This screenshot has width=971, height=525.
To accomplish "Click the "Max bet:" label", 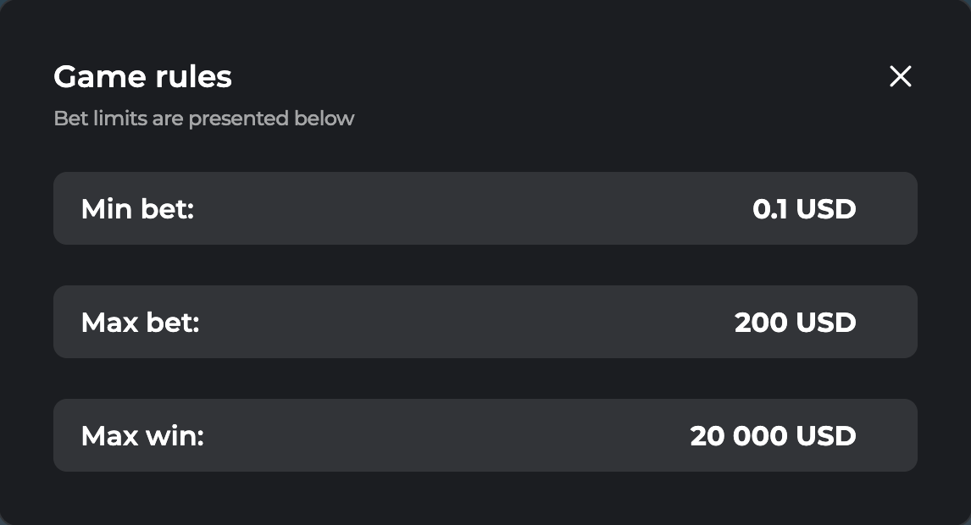I will (x=140, y=322).
